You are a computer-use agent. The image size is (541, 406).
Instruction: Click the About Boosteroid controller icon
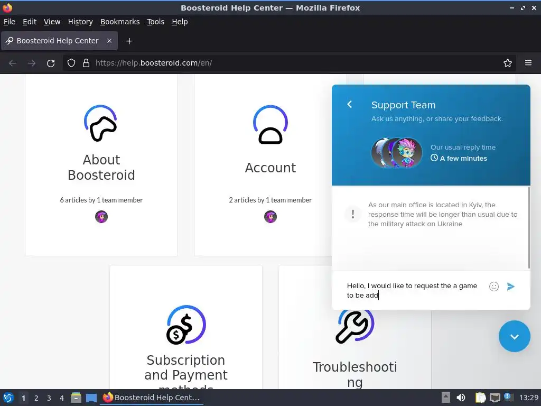pos(101,123)
